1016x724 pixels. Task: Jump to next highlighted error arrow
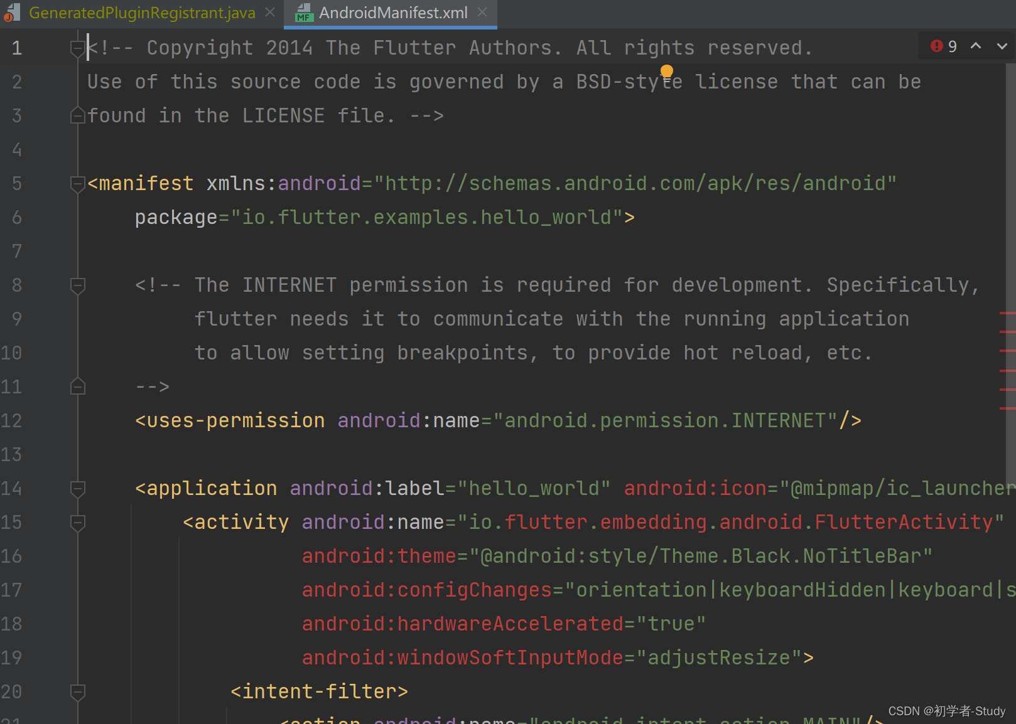1002,46
